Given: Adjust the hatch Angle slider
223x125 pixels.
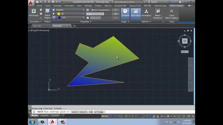Looking at the screenshot, I should click(95, 14).
